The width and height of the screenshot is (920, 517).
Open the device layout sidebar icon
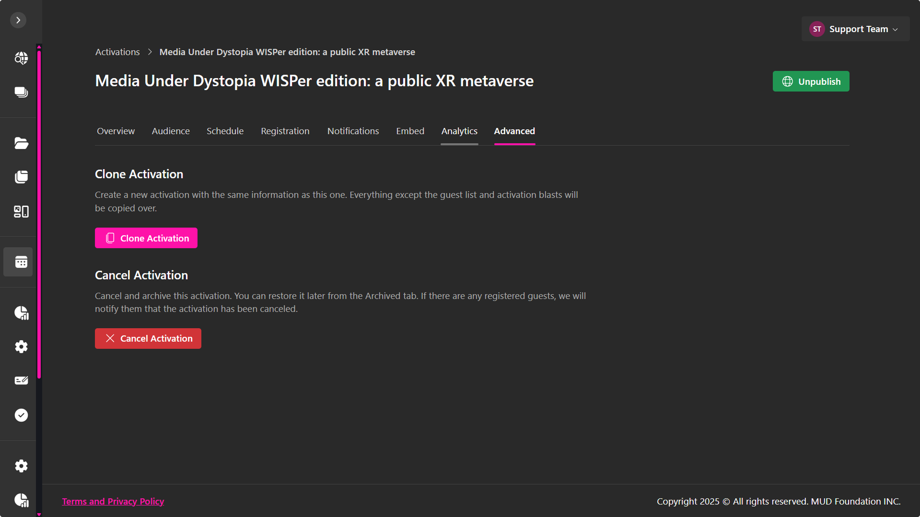[21, 211]
